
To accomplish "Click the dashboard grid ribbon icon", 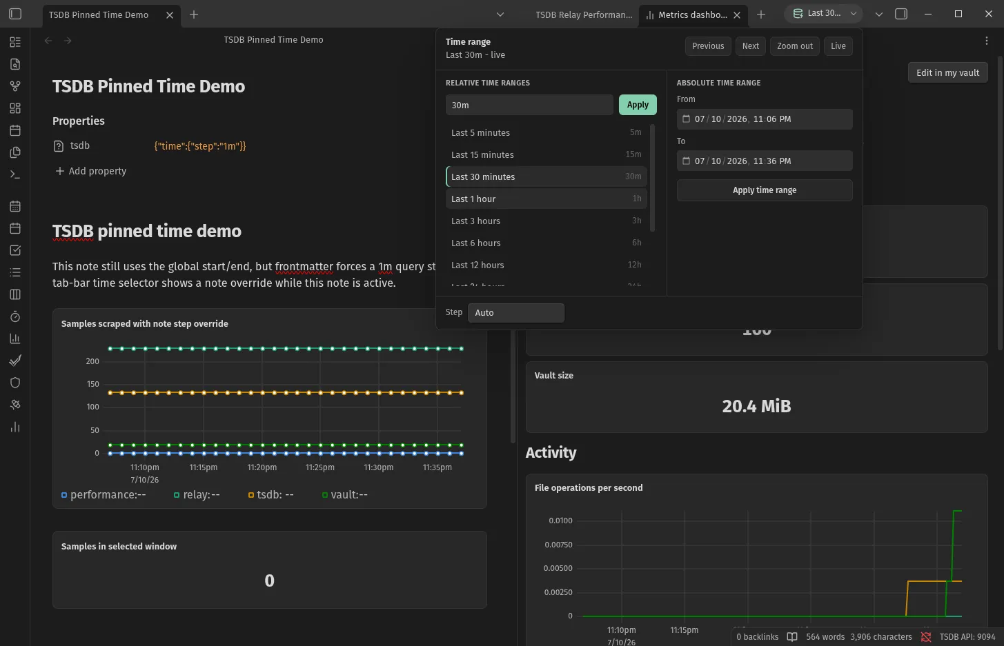I will (x=15, y=108).
